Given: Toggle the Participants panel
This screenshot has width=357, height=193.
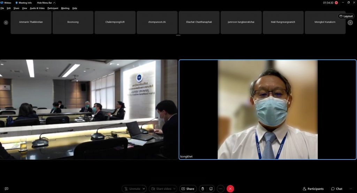Looking at the screenshot, I should coord(313,189).
